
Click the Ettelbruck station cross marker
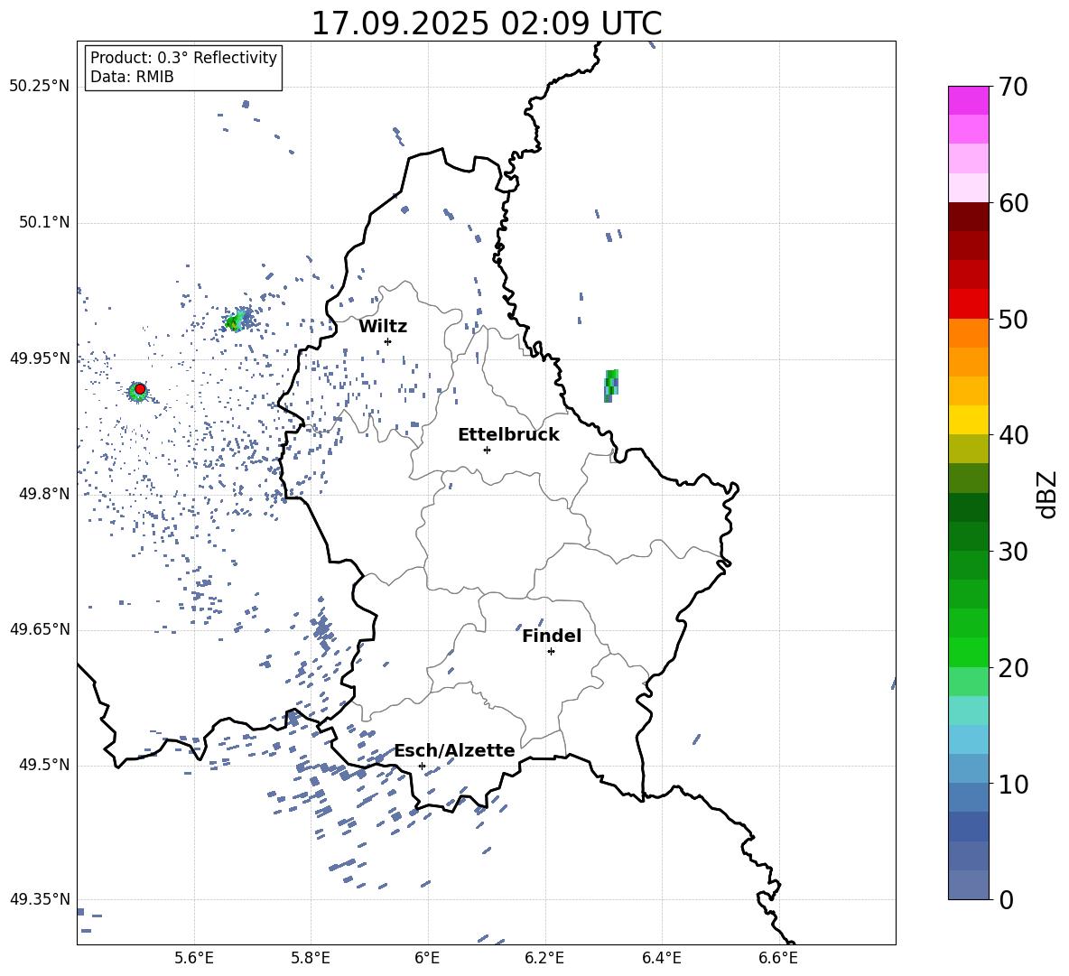tap(487, 450)
